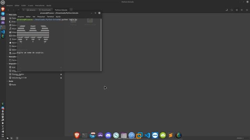Toggle location entry icon in file manager toolbar

(227, 10)
